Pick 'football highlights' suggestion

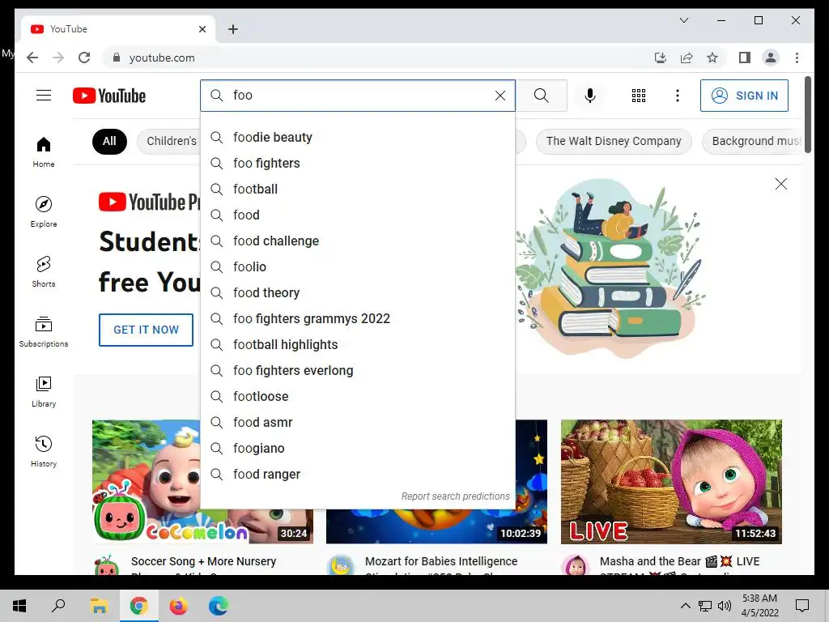coord(358,345)
